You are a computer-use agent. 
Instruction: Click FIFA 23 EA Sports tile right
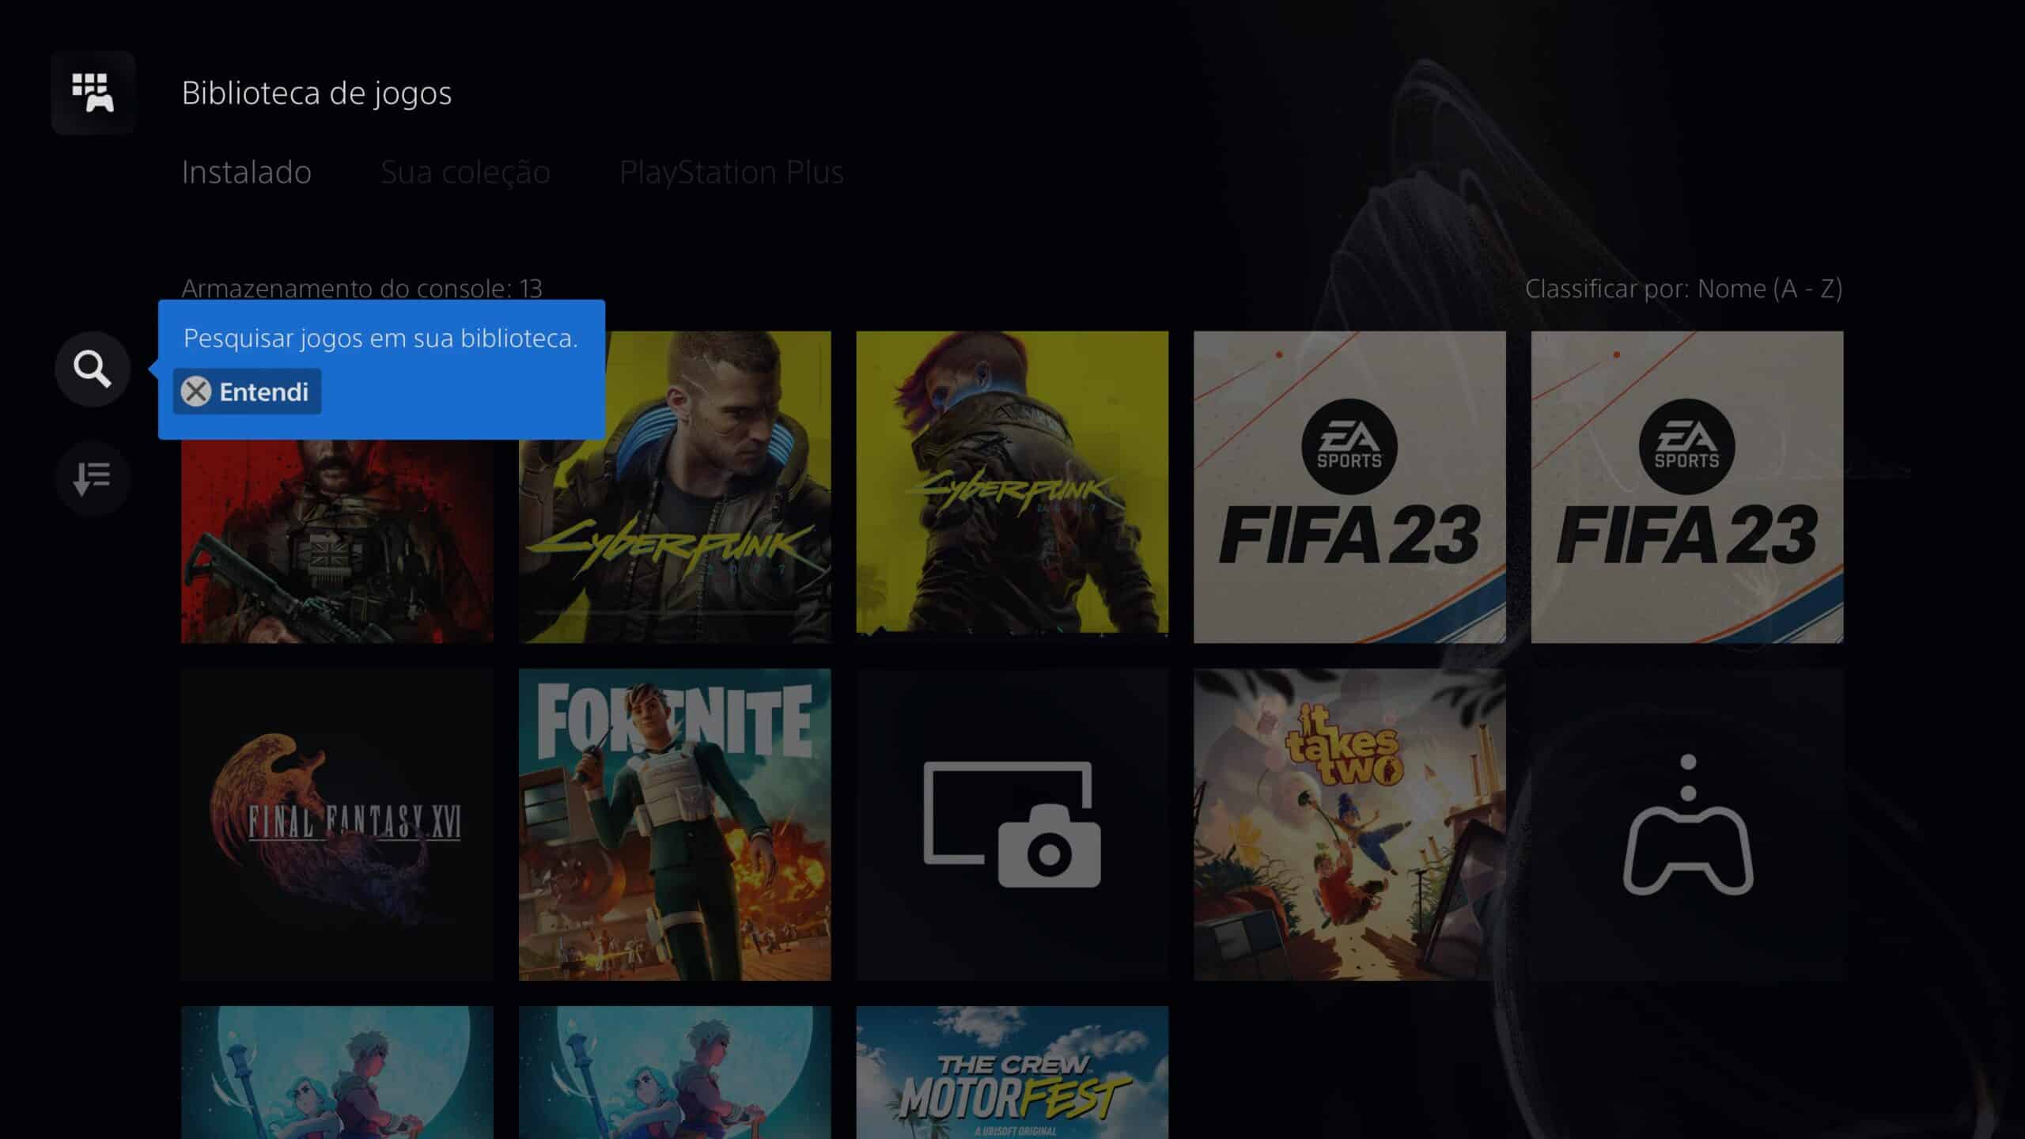click(1687, 486)
